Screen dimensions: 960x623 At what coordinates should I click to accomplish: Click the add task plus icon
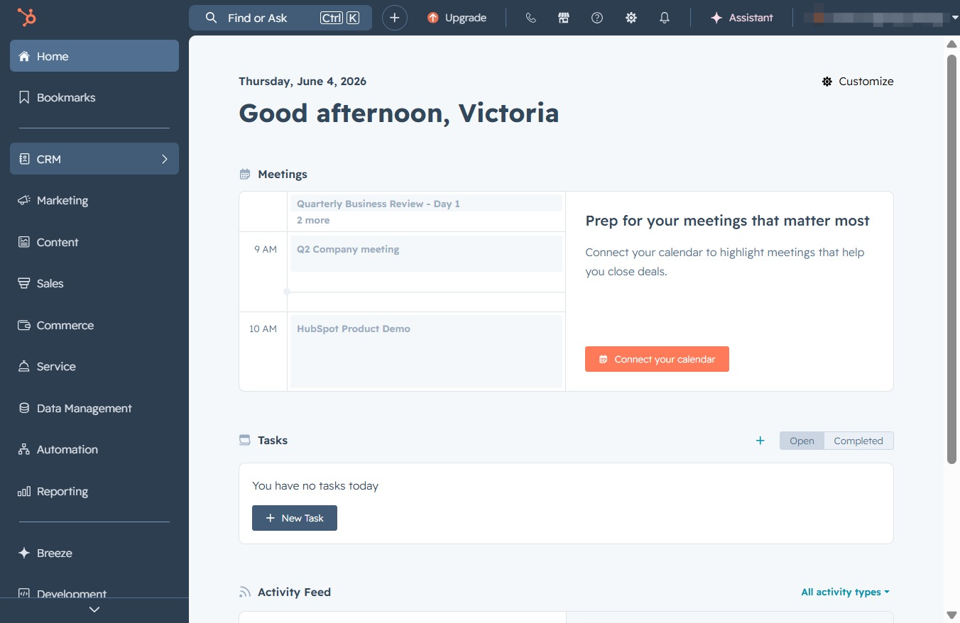pyautogui.click(x=760, y=441)
